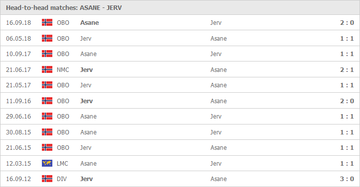Click the Head-to-head matches header

(x=64, y=8)
